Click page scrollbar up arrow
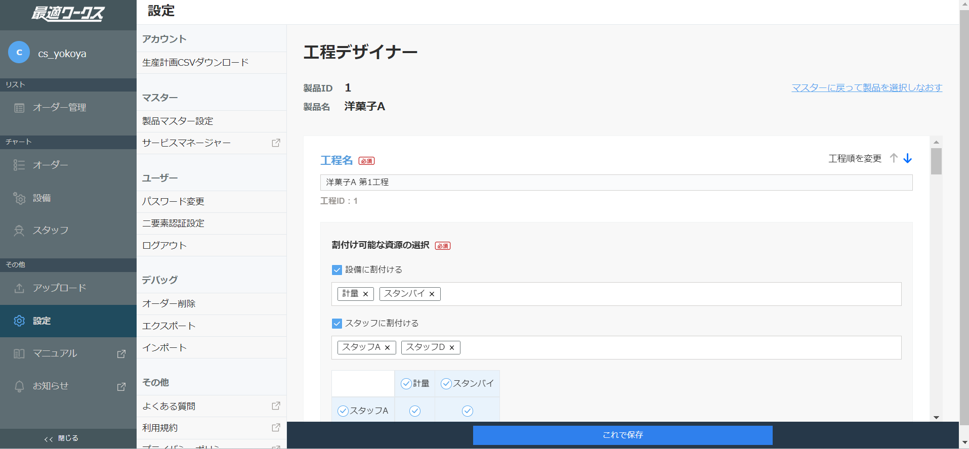The width and height of the screenshot is (969, 449). [x=964, y=4]
